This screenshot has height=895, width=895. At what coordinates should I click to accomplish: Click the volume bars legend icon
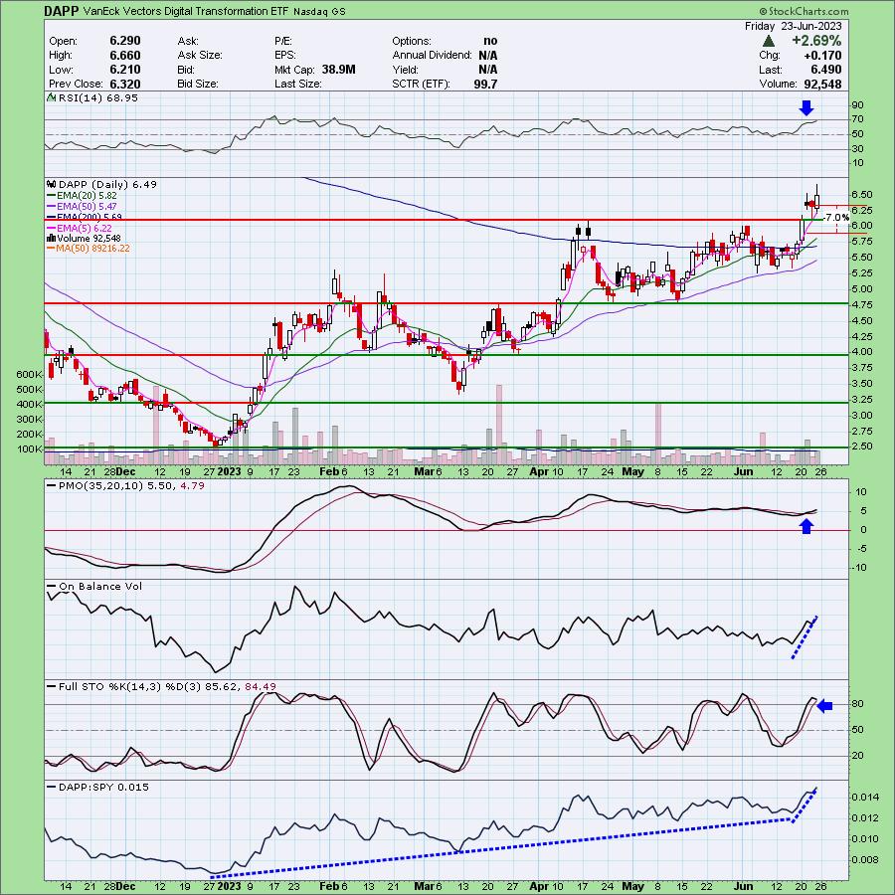click(52, 238)
